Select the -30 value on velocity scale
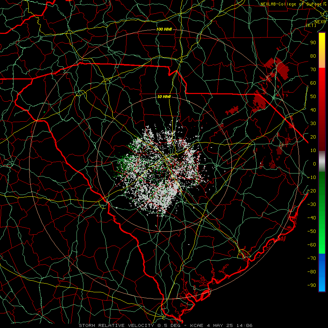 pyautogui.click(x=312, y=204)
